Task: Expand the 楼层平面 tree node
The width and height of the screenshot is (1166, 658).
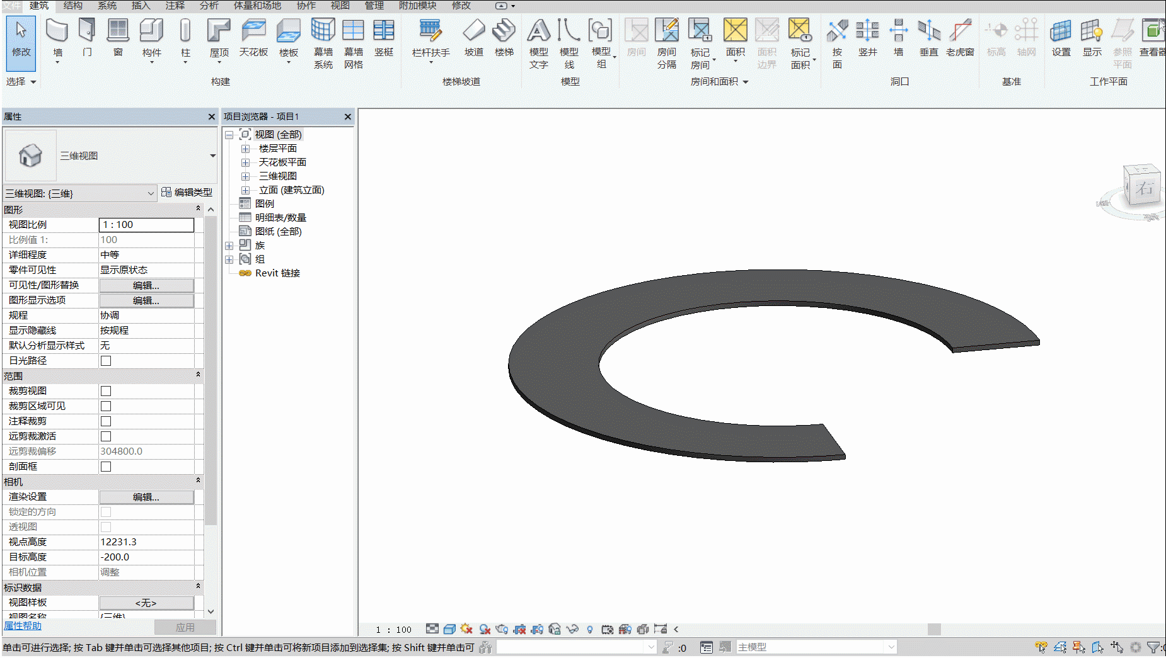Action: (245, 149)
